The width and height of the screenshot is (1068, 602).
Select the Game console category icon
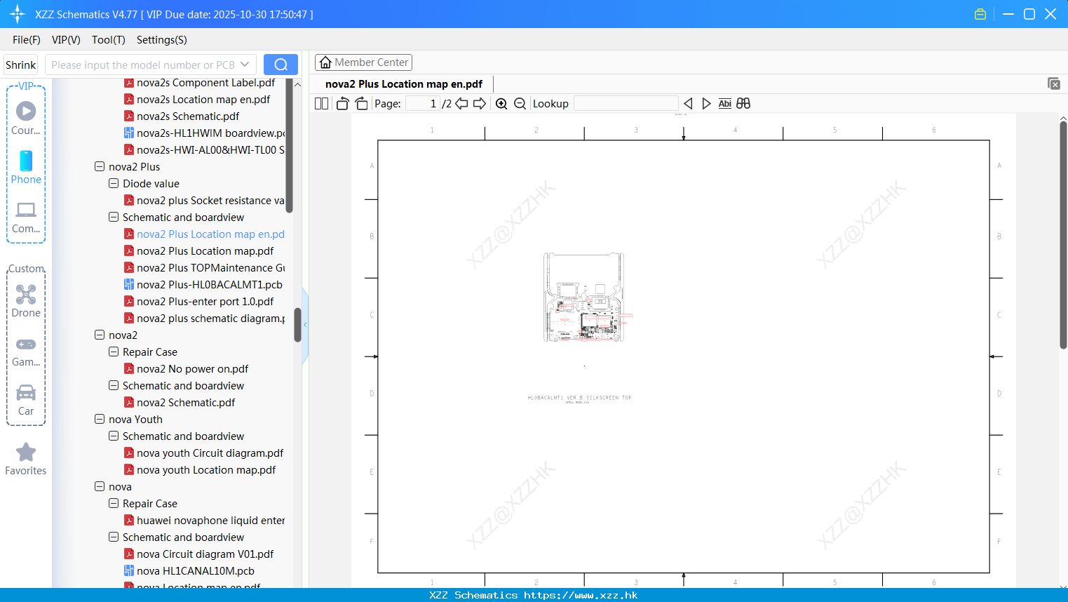pos(26,351)
